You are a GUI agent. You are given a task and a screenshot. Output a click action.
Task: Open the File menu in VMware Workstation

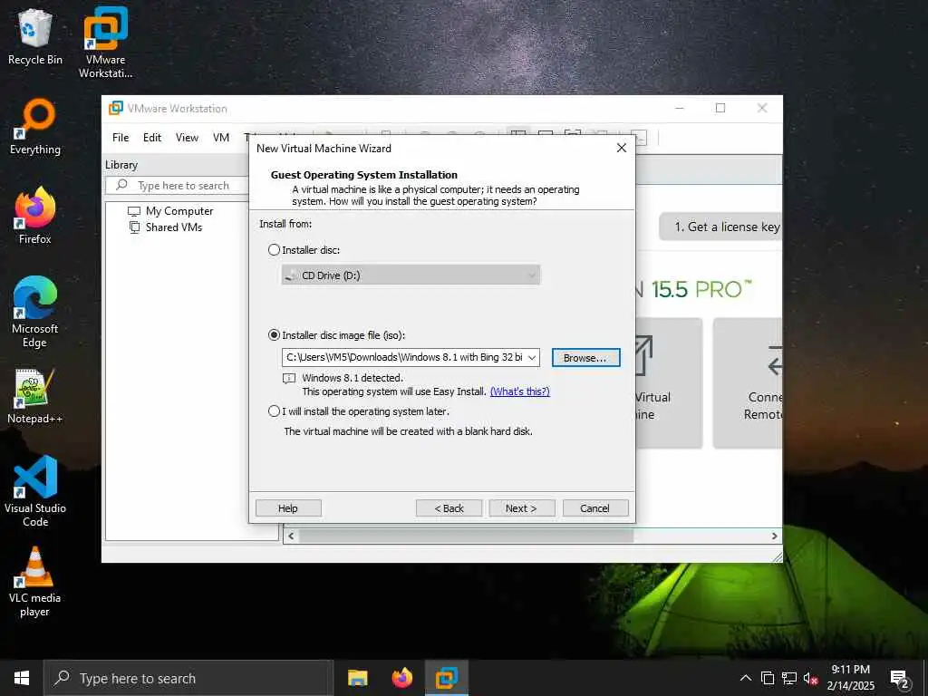[x=121, y=138]
